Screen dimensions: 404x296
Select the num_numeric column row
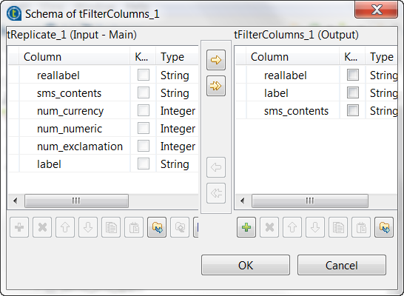coord(103,129)
